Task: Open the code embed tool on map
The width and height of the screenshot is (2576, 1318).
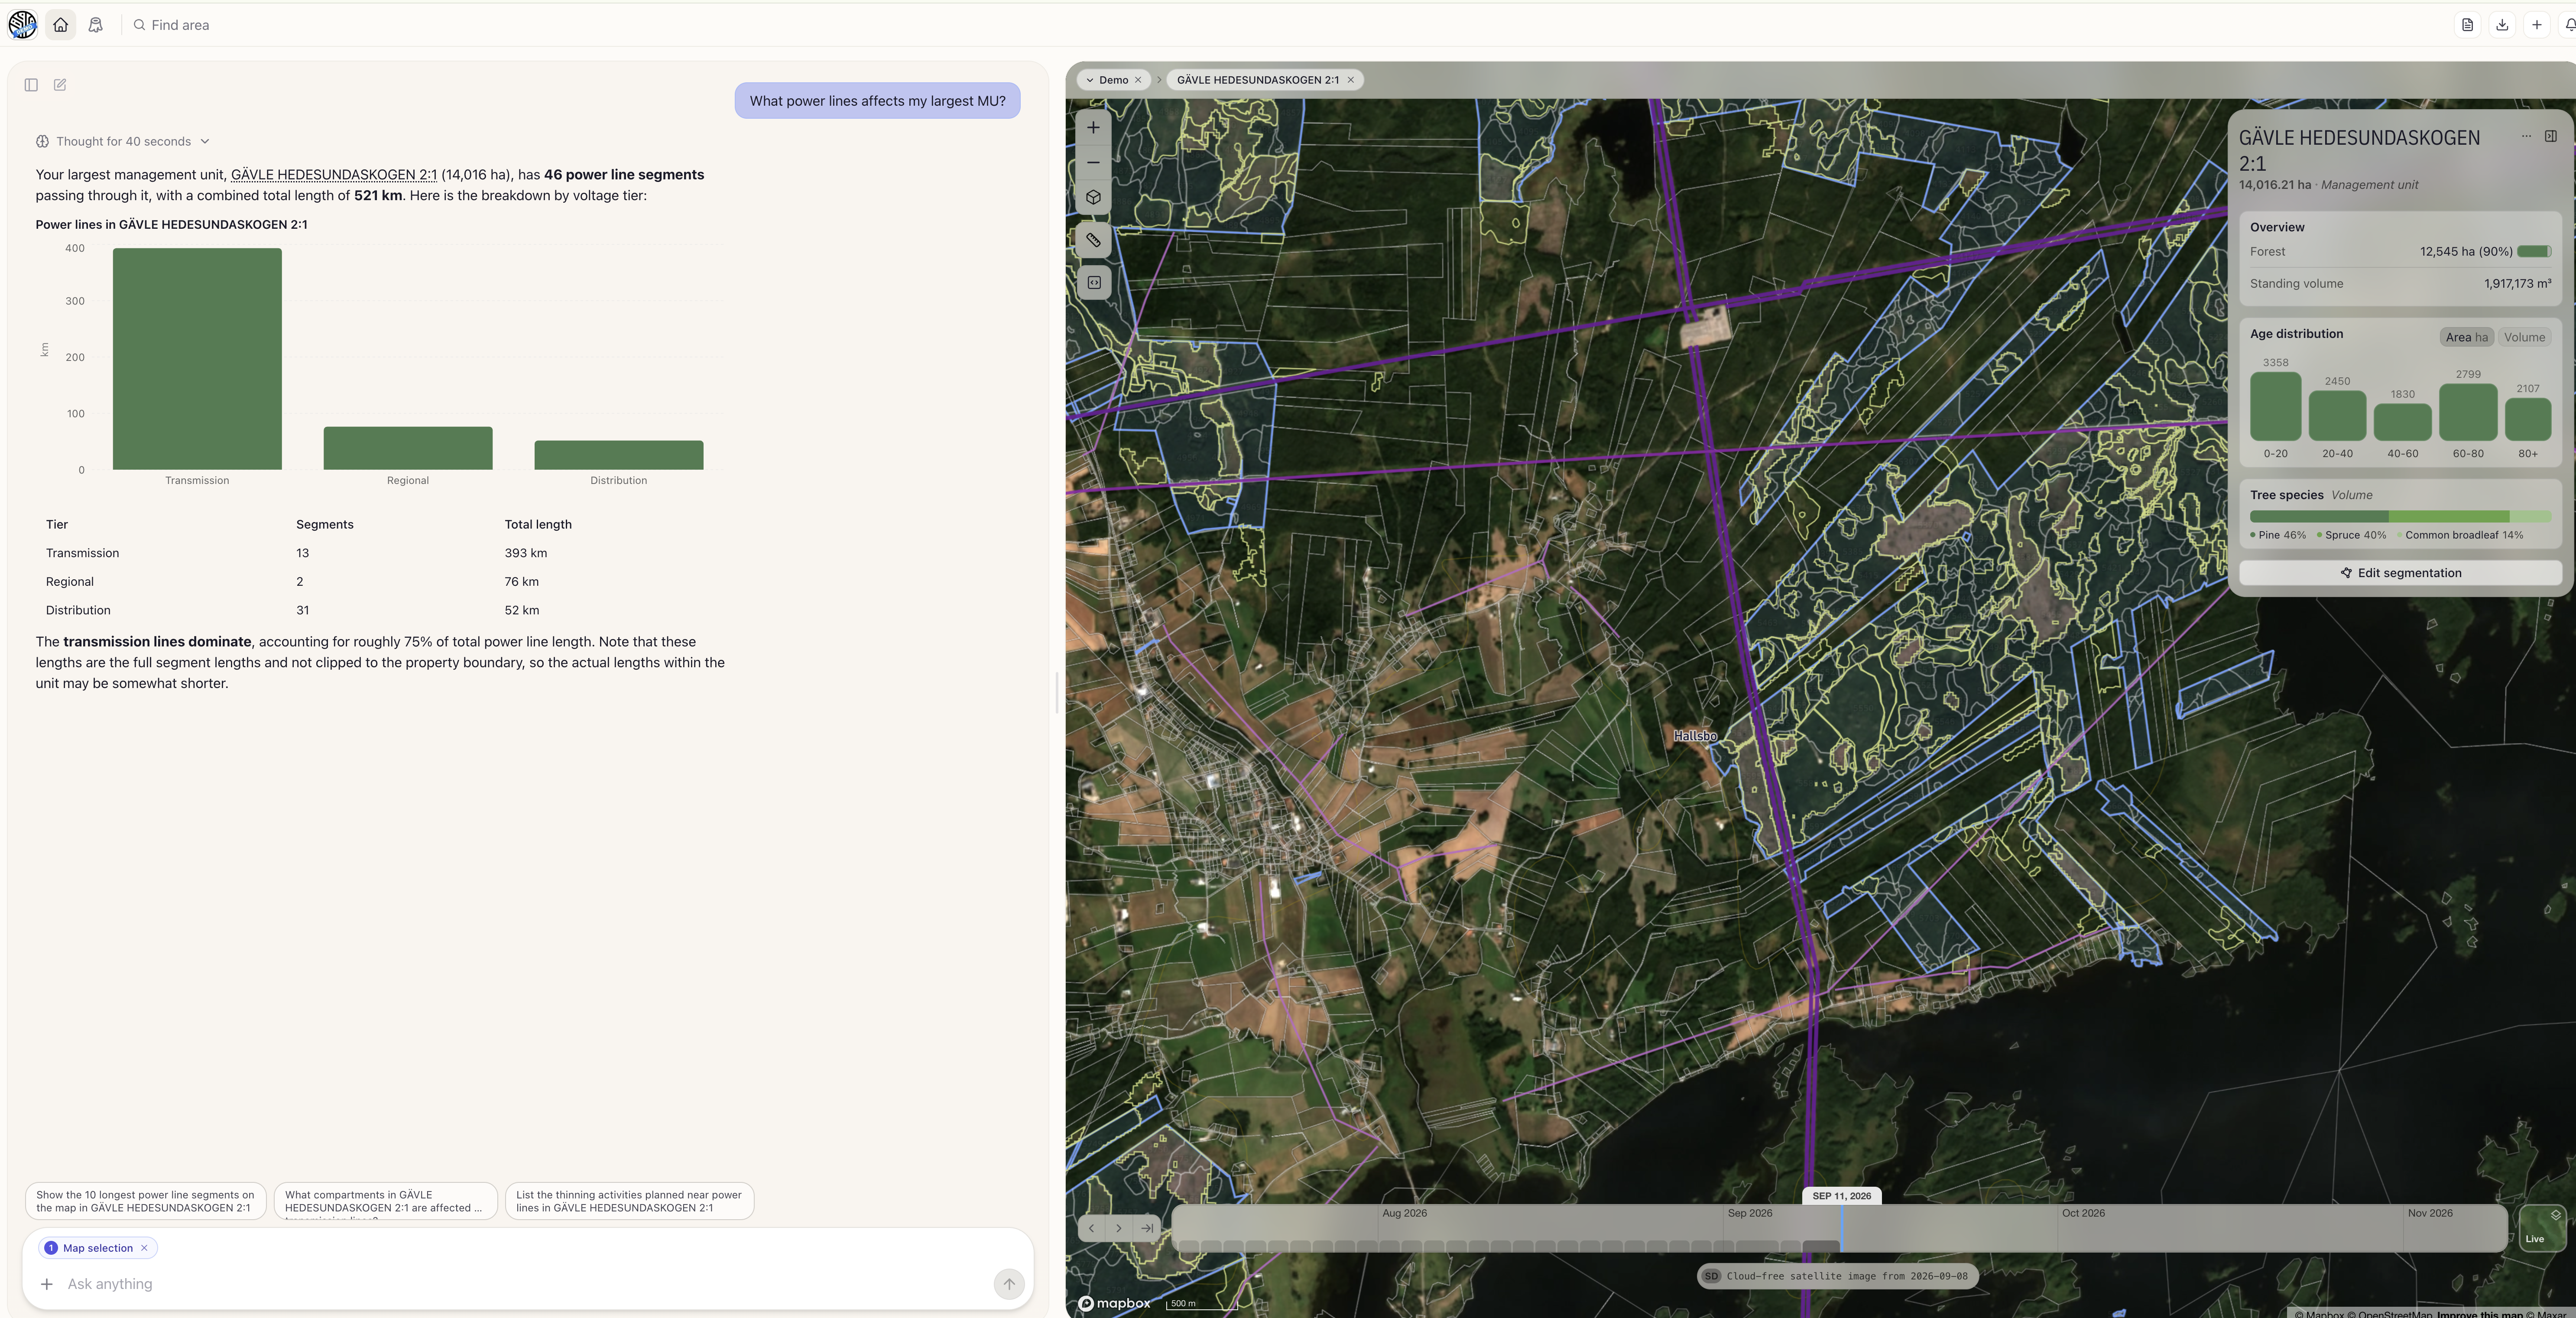Action: coord(1094,283)
